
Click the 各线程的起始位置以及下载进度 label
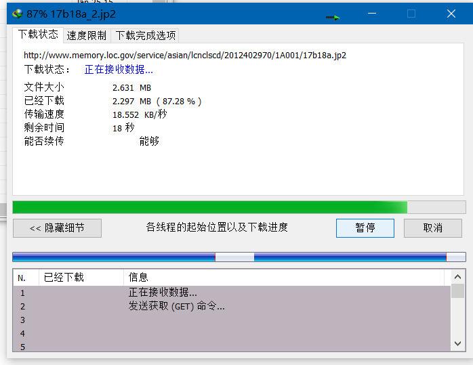tap(217, 228)
